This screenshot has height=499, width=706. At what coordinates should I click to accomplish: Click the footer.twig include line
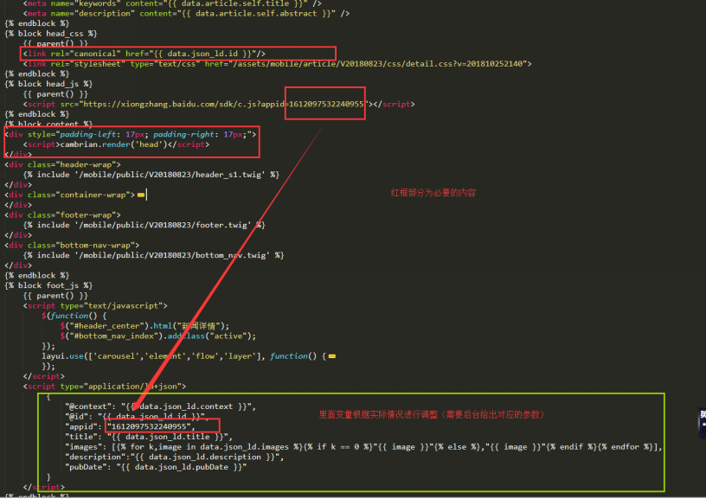pyautogui.click(x=144, y=225)
